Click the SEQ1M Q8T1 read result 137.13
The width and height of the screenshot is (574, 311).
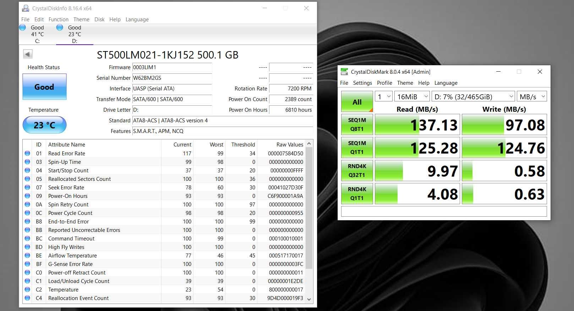pos(417,125)
